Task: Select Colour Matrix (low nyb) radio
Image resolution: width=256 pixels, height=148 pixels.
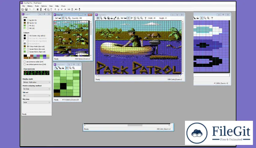Action: pyautogui.click(x=28, y=46)
